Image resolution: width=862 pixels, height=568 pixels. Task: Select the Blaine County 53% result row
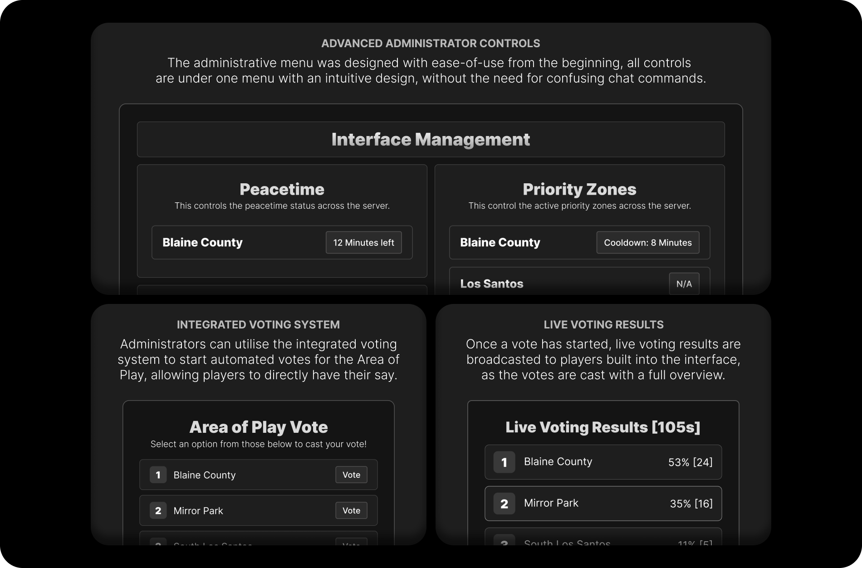click(x=603, y=462)
